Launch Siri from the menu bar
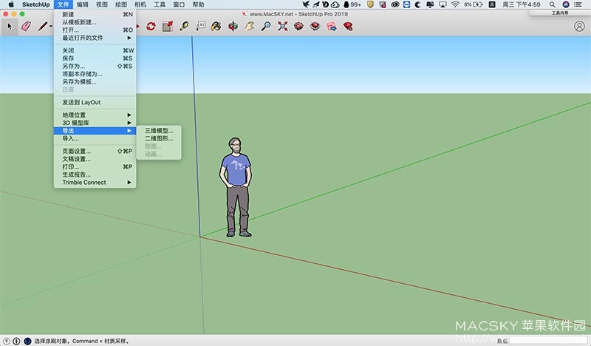Viewport: 591px width, 346px height. pyautogui.click(x=565, y=4)
